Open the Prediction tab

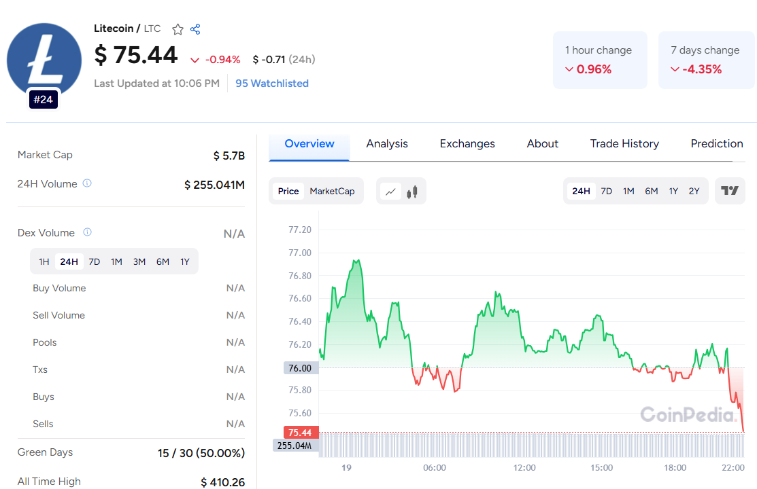(x=716, y=144)
